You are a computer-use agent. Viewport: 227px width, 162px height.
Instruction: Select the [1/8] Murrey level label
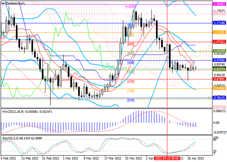pyautogui.click(x=131, y=91)
